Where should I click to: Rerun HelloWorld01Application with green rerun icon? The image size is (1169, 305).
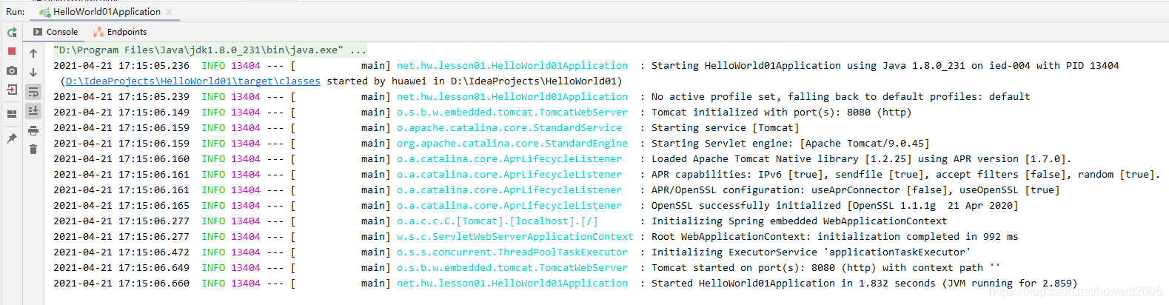click(11, 32)
